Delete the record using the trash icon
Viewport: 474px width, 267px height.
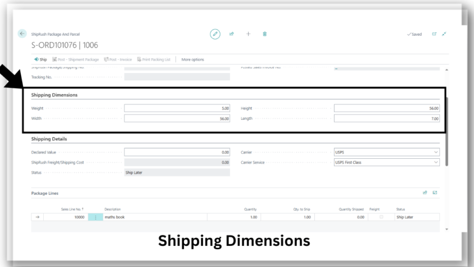[265, 34]
